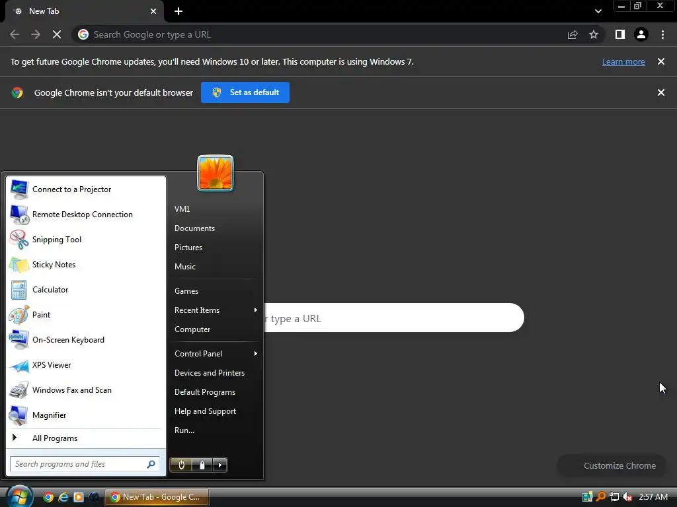The height and width of the screenshot is (507, 677).
Task: Open a new tab with plus button
Action: (x=179, y=11)
